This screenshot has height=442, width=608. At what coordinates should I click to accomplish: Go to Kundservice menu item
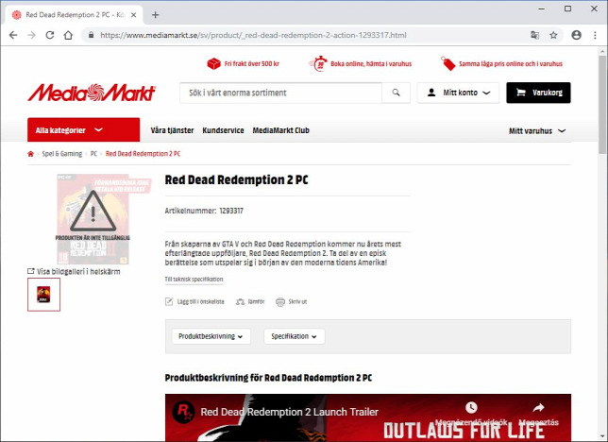pos(223,130)
